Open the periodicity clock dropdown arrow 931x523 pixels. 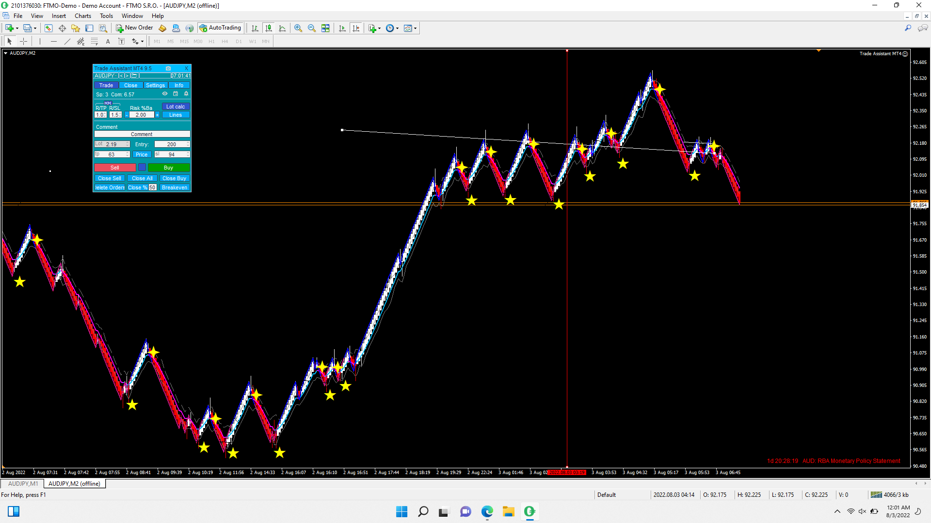(x=398, y=28)
